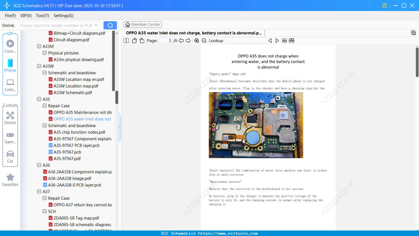Go to the next page arrow
This screenshot has width=419, height=236.
[188, 40]
